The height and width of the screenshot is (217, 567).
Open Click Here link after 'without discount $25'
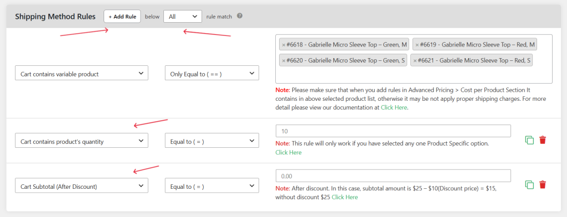(x=344, y=197)
